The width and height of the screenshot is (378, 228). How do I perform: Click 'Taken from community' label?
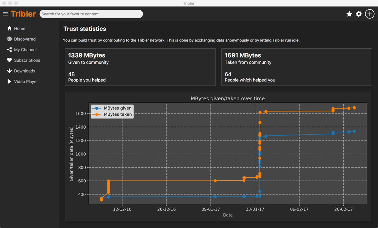click(x=248, y=62)
